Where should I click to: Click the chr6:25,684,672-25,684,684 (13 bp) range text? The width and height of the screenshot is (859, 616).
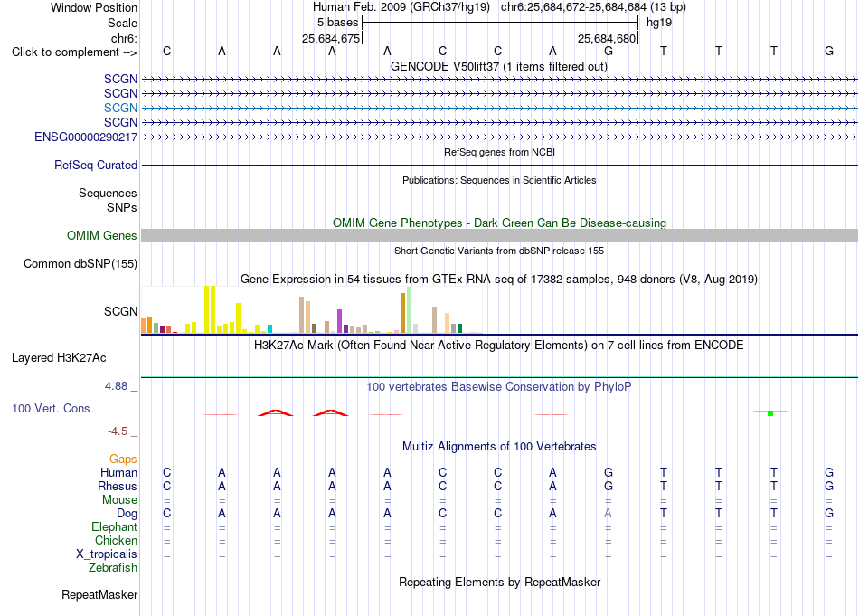tap(593, 7)
